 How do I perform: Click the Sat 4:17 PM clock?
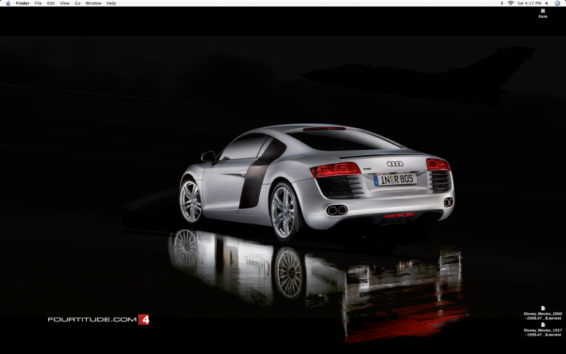click(529, 3)
